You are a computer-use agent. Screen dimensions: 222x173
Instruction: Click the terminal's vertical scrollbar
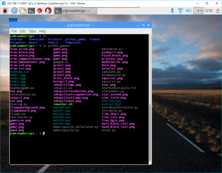[150, 131]
